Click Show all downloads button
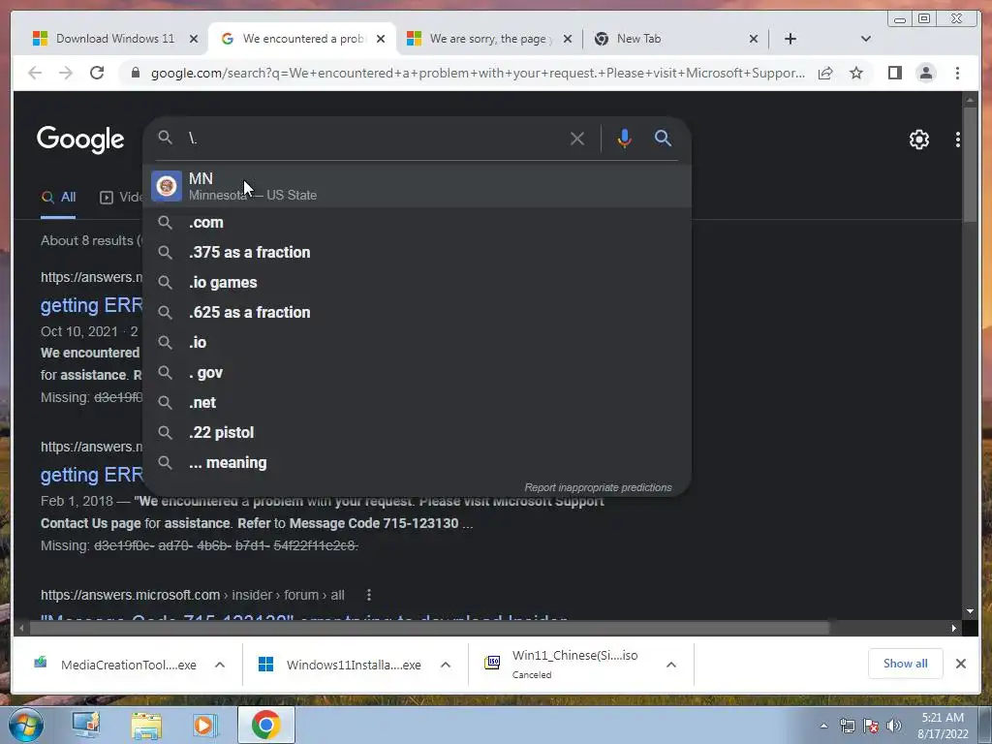The image size is (992, 744). point(906,664)
